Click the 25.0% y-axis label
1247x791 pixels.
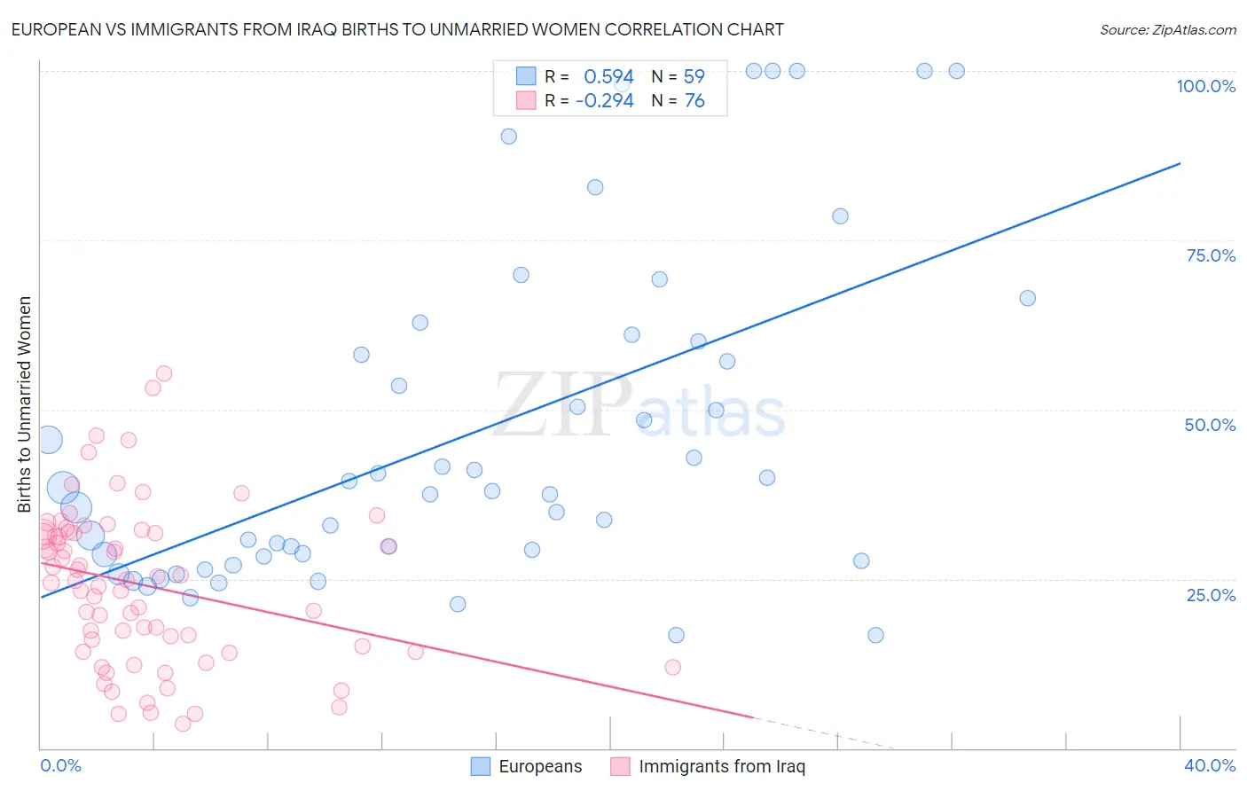coord(1211,595)
